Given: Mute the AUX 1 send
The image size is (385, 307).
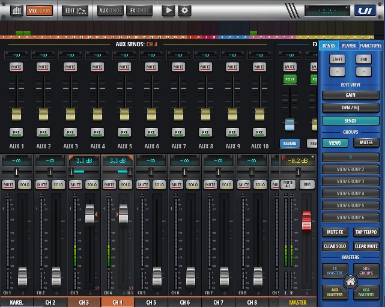Looking at the screenshot, I should pos(16,67).
